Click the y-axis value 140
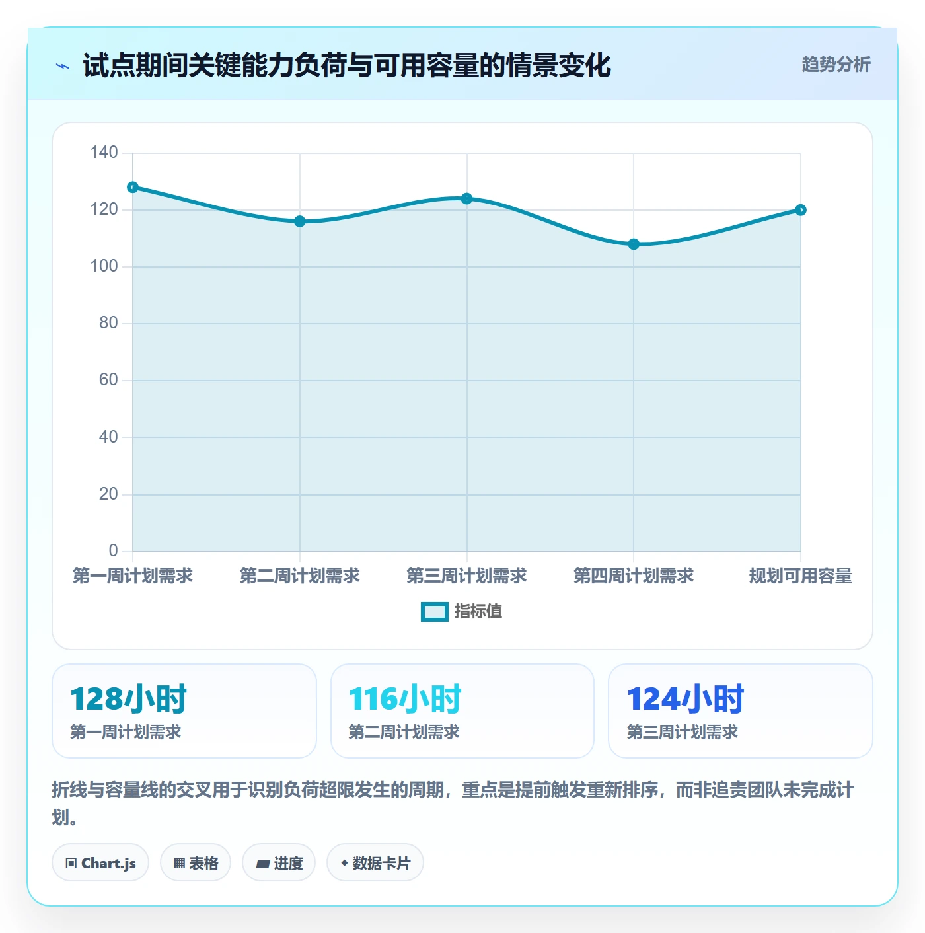 pyautogui.click(x=104, y=153)
